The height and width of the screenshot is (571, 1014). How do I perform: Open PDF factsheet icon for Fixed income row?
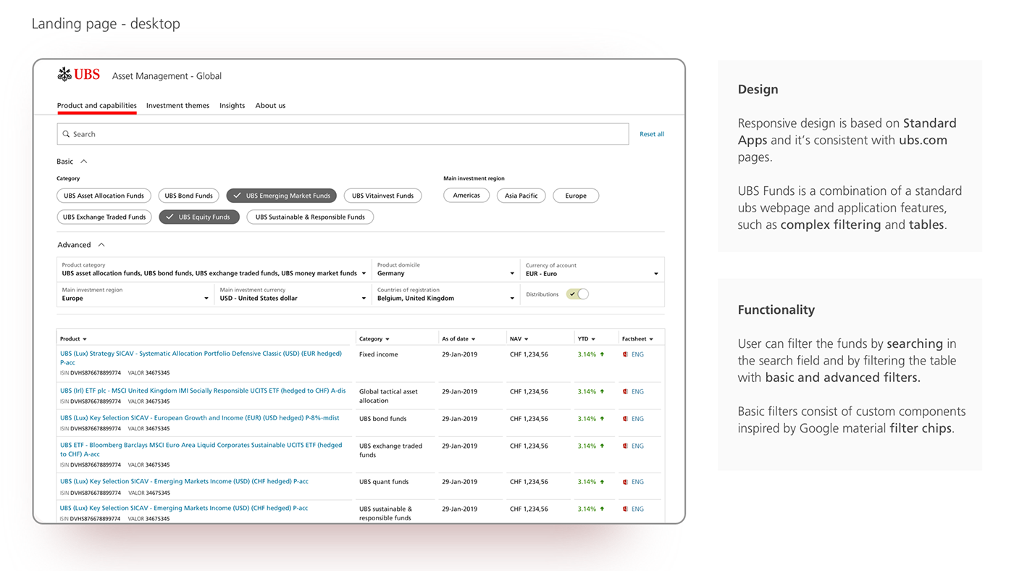click(626, 354)
